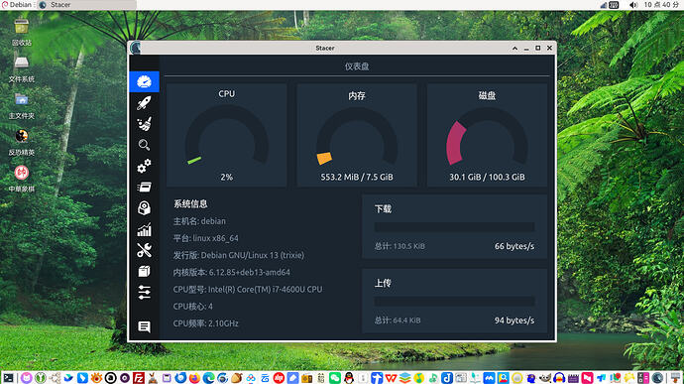Open Uninstaller package icon in sidebar

(x=144, y=208)
